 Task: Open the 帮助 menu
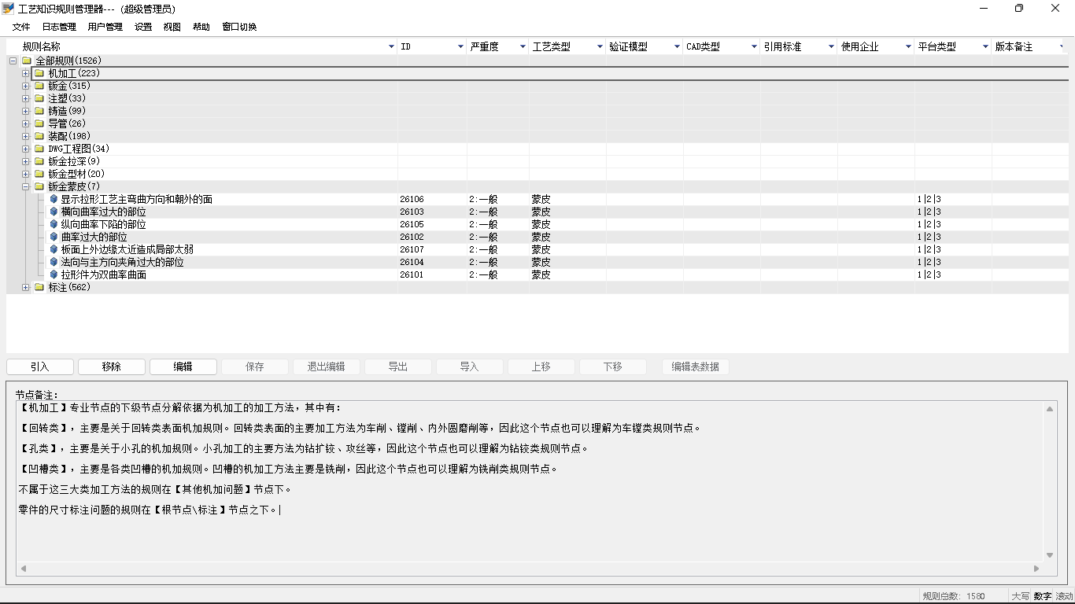[x=200, y=26]
